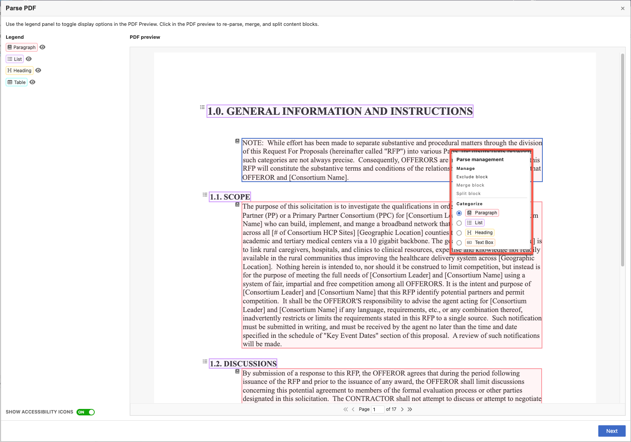631x442 pixels.
Task: Toggle Table visibility eye in legend
Action: point(33,82)
